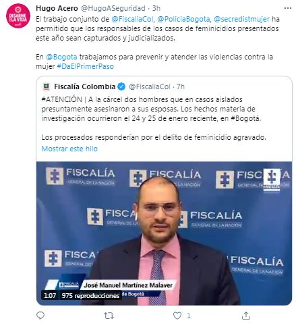Click the Fiscalía Colombia account name
The width and height of the screenshot is (296, 325).
pos(85,86)
